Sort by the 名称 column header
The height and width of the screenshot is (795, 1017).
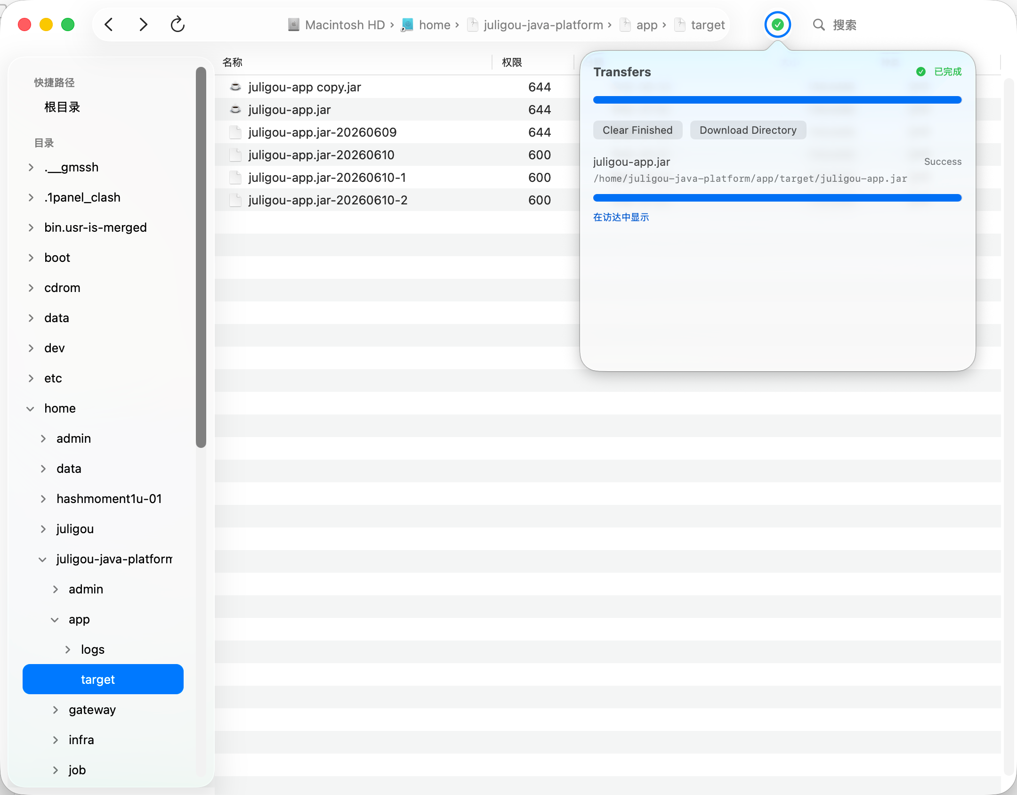pyautogui.click(x=232, y=62)
